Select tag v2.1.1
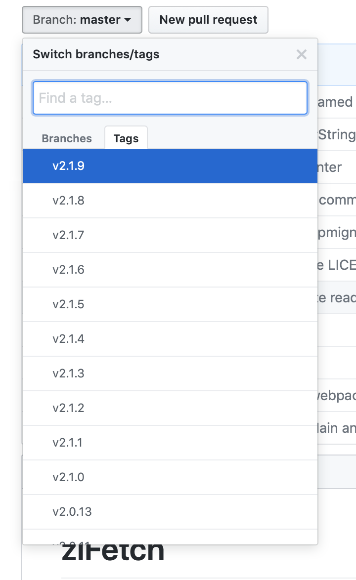Image resolution: width=356 pixels, height=580 pixels. point(170,443)
